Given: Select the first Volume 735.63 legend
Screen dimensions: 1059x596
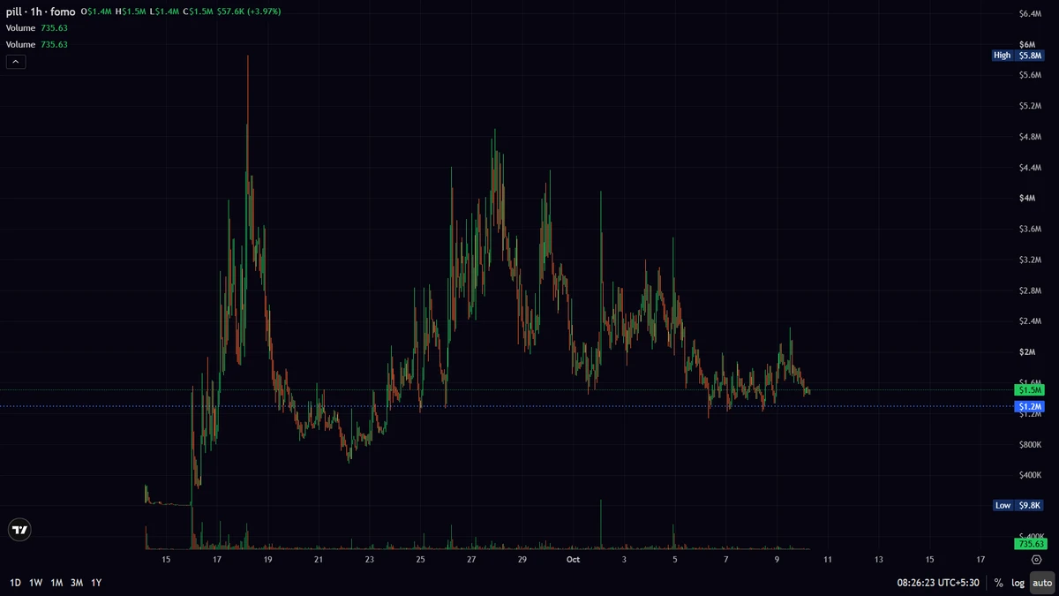Looking at the screenshot, I should tap(37, 28).
